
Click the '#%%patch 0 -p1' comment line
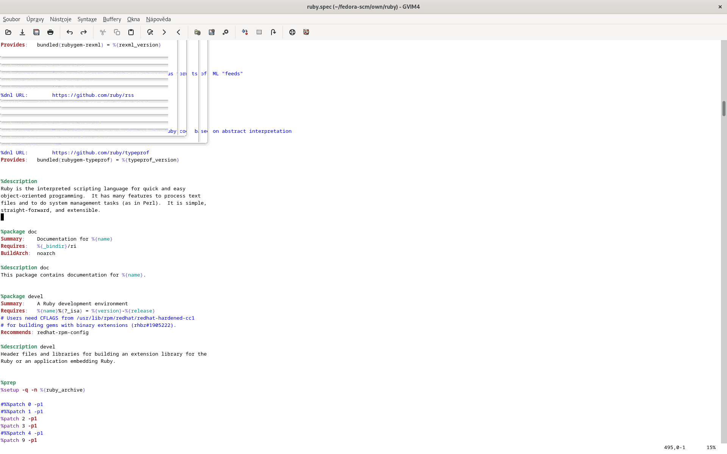click(x=22, y=404)
